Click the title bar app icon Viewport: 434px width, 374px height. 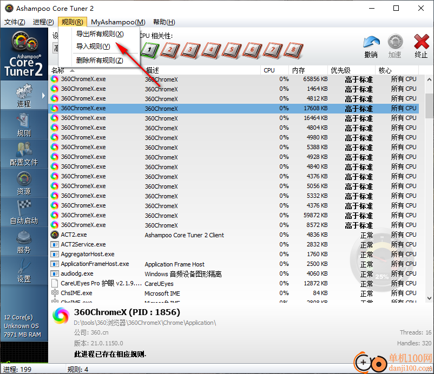(9, 8)
